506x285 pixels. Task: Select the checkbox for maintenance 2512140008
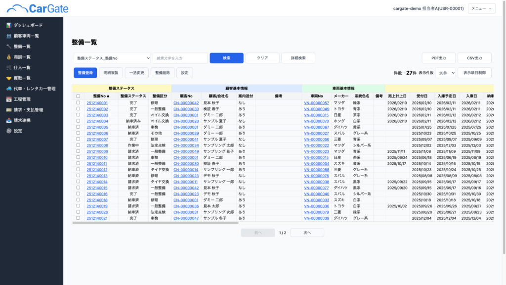pos(78,145)
